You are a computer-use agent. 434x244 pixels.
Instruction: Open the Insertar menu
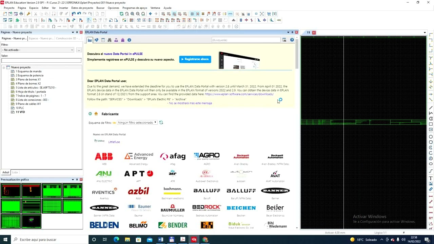click(64, 8)
